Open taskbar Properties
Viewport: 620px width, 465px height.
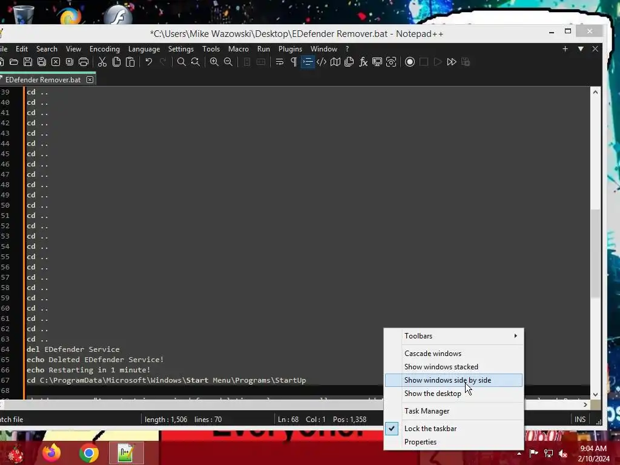453,442
